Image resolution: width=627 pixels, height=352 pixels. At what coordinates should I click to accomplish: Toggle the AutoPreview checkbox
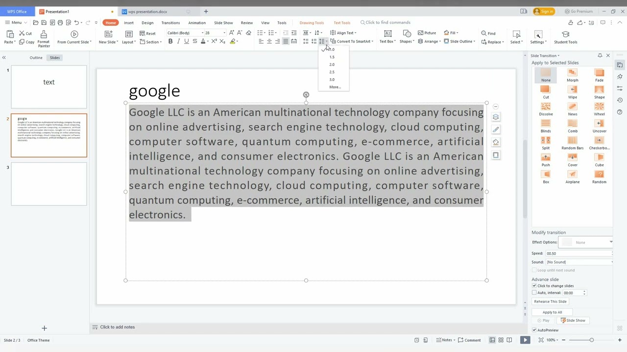(x=534, y=330)
